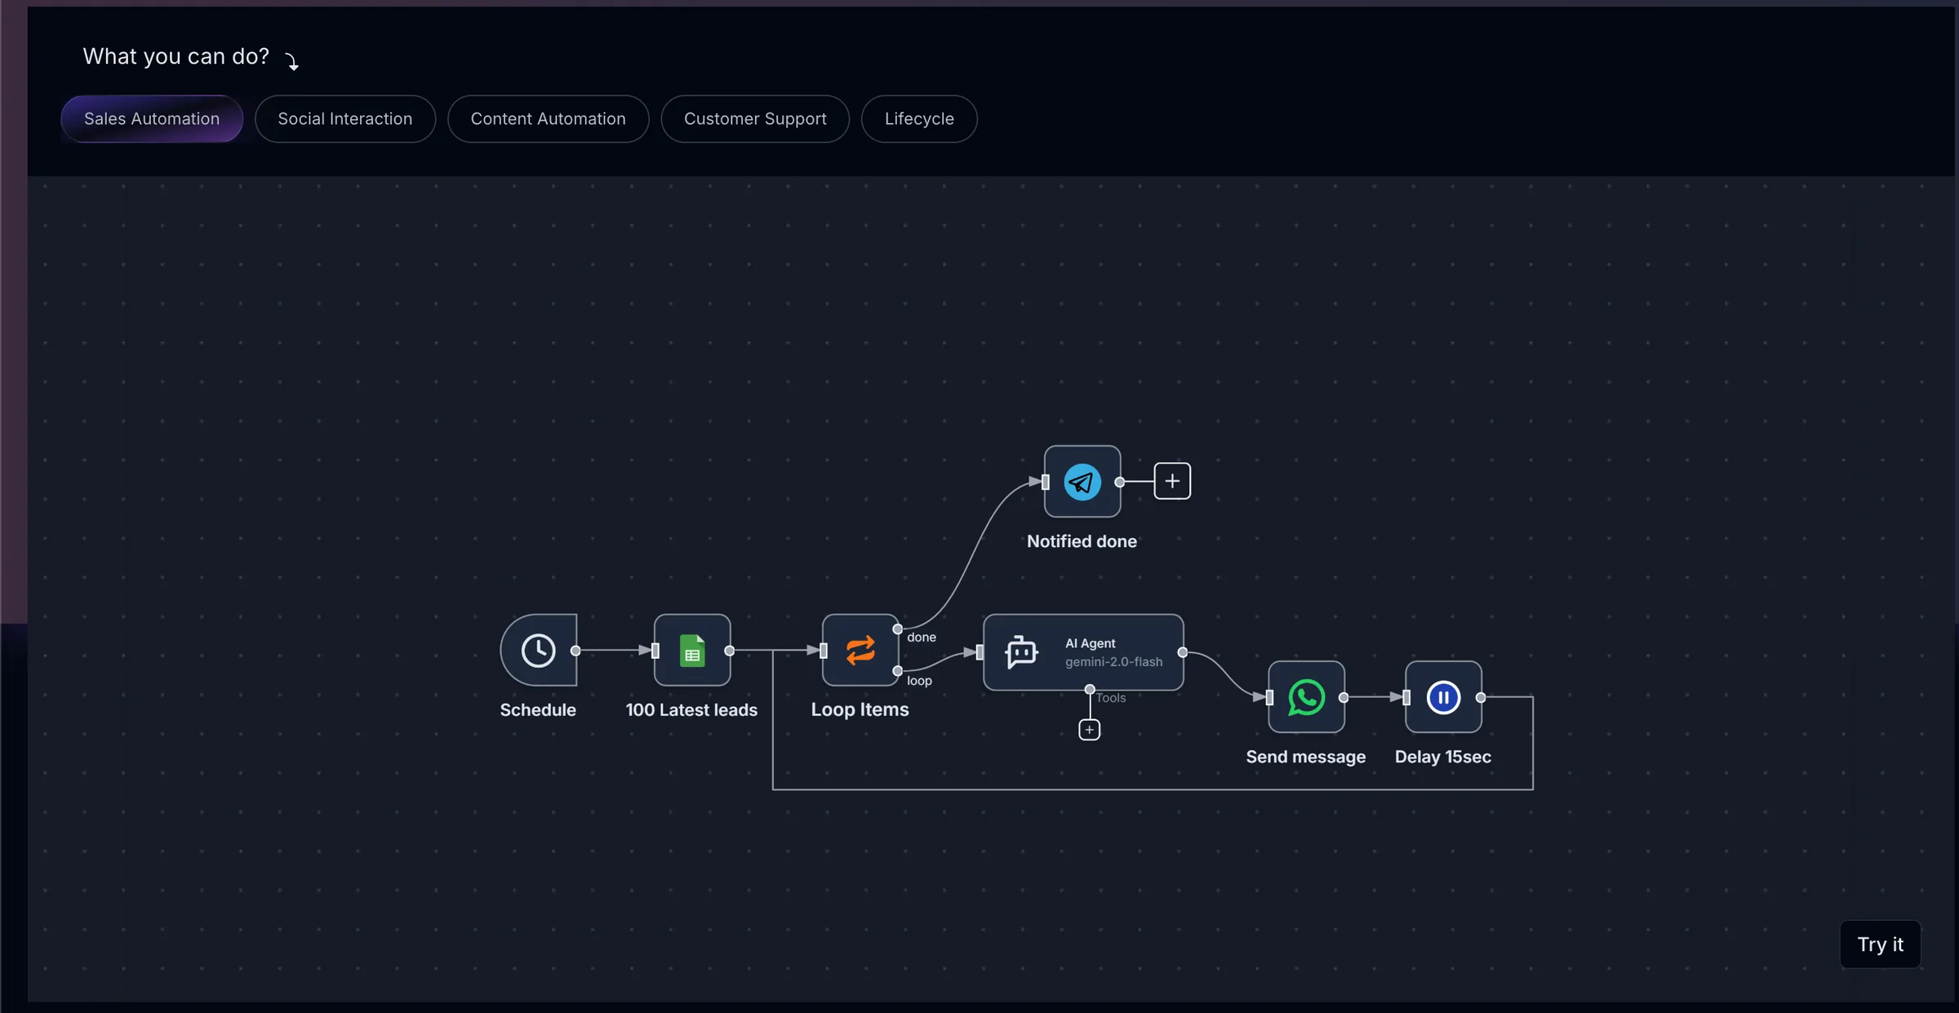Click the Loop Items done output connector

coord(898,629)
